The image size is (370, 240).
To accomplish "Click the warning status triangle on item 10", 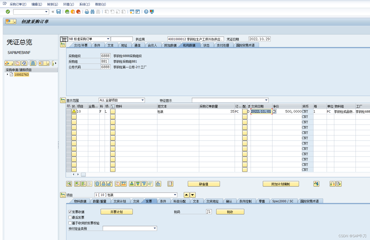I will point(74,111).
